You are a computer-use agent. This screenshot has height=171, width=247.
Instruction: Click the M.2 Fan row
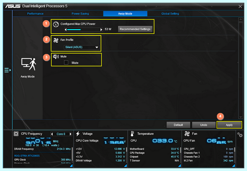208,161
